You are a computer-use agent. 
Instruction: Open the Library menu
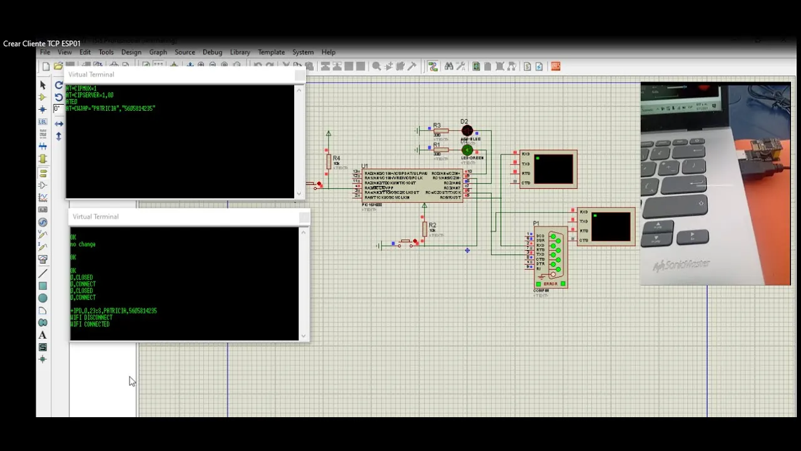click(x=240, y=52)
